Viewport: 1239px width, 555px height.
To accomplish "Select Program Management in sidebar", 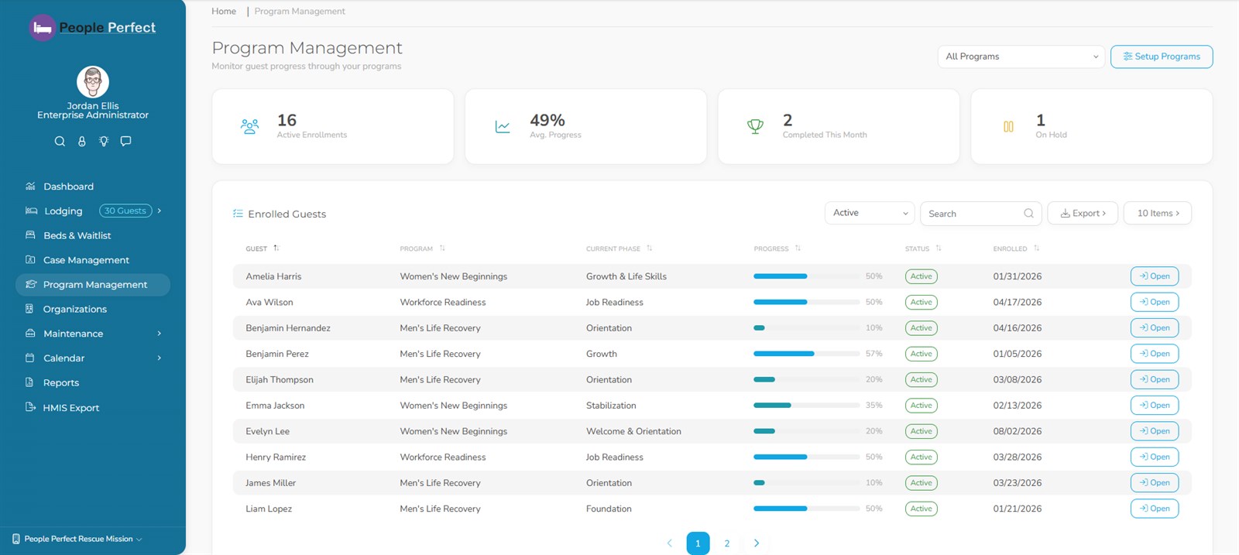I will click(93, 285).
